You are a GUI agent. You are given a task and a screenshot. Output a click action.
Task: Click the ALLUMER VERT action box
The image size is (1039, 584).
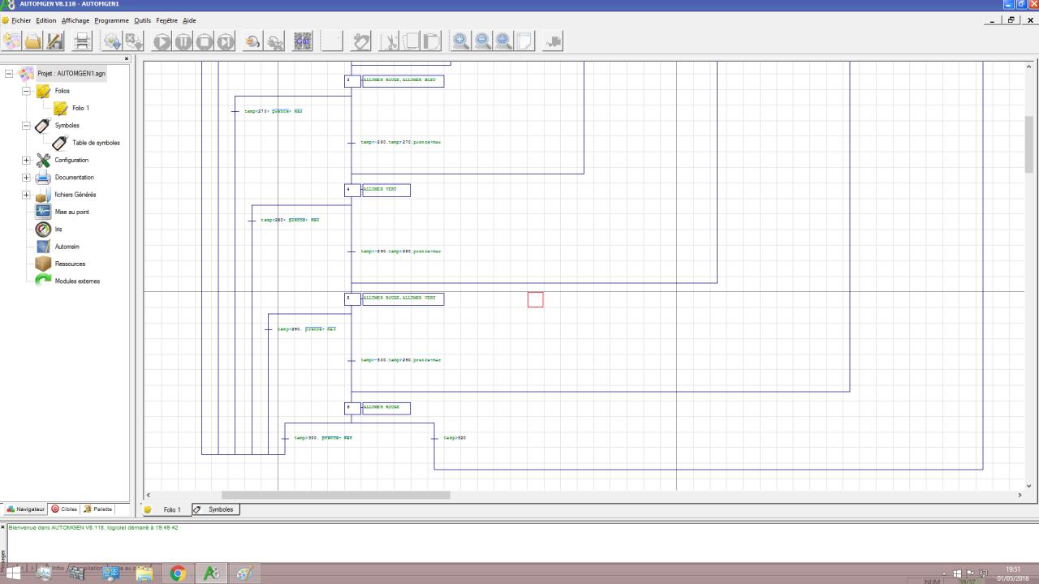(386, 190)
